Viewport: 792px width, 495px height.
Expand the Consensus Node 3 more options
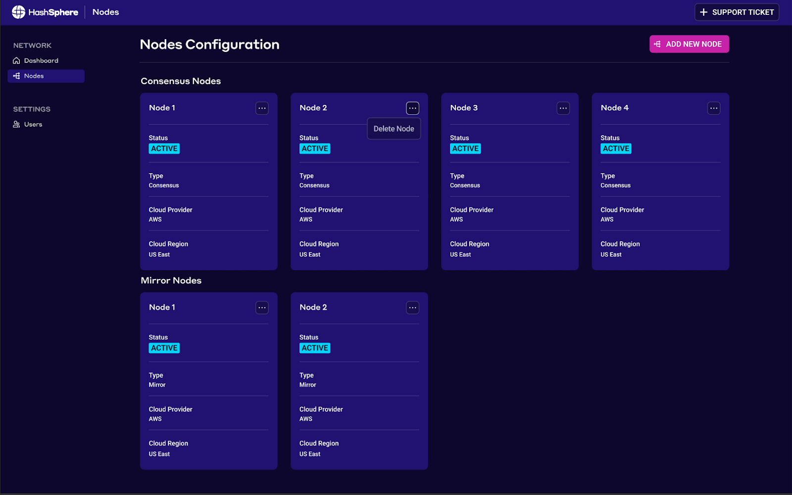click(563, 108)
